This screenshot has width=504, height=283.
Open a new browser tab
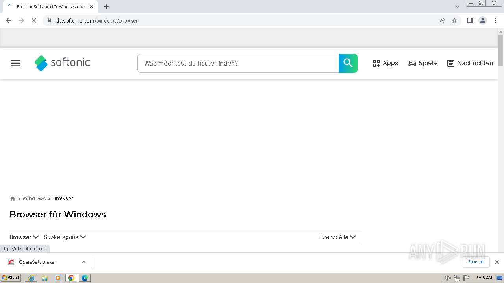coord(106,7)
